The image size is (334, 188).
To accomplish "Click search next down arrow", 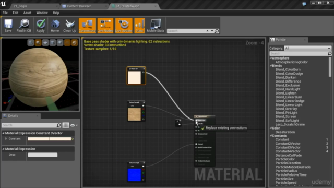I will (x=212, y=31).
